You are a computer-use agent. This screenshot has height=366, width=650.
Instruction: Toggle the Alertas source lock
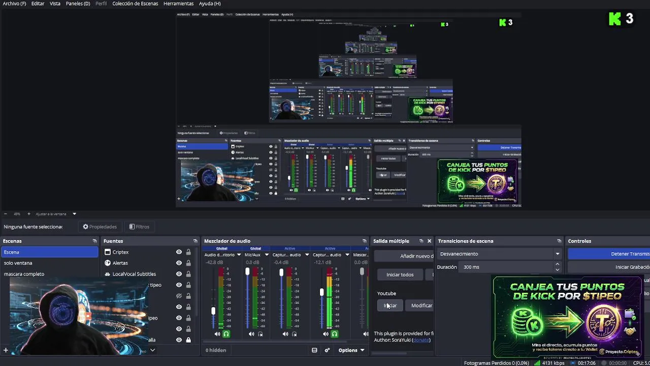(188, 263)
